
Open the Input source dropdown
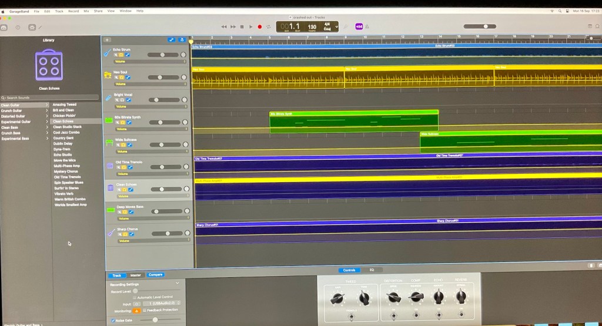click(165, 304)
